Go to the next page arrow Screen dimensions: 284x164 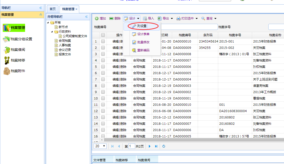[x=150, y=146]
